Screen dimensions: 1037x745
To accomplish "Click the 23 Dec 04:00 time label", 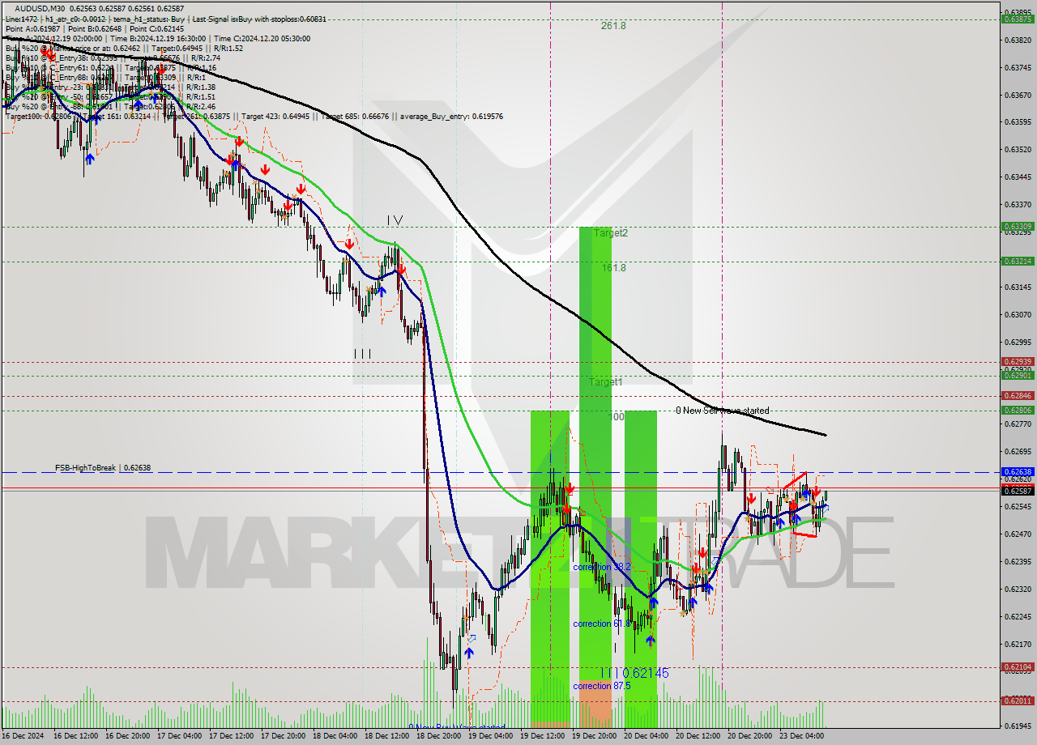I will [x=803, y=737].
